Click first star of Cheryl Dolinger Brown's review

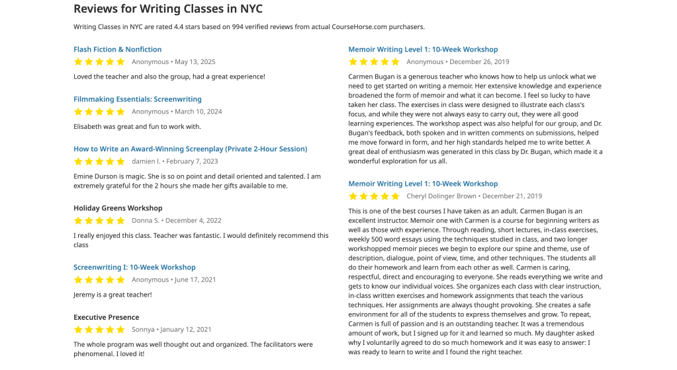[353, 196]
